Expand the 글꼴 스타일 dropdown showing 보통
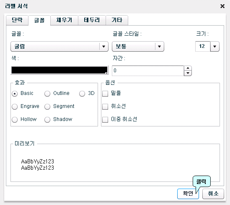 (x=138, y=47)
